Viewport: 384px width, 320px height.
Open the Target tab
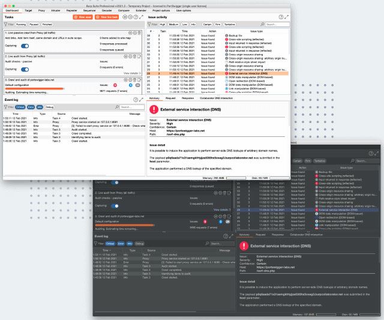point(28,11)
